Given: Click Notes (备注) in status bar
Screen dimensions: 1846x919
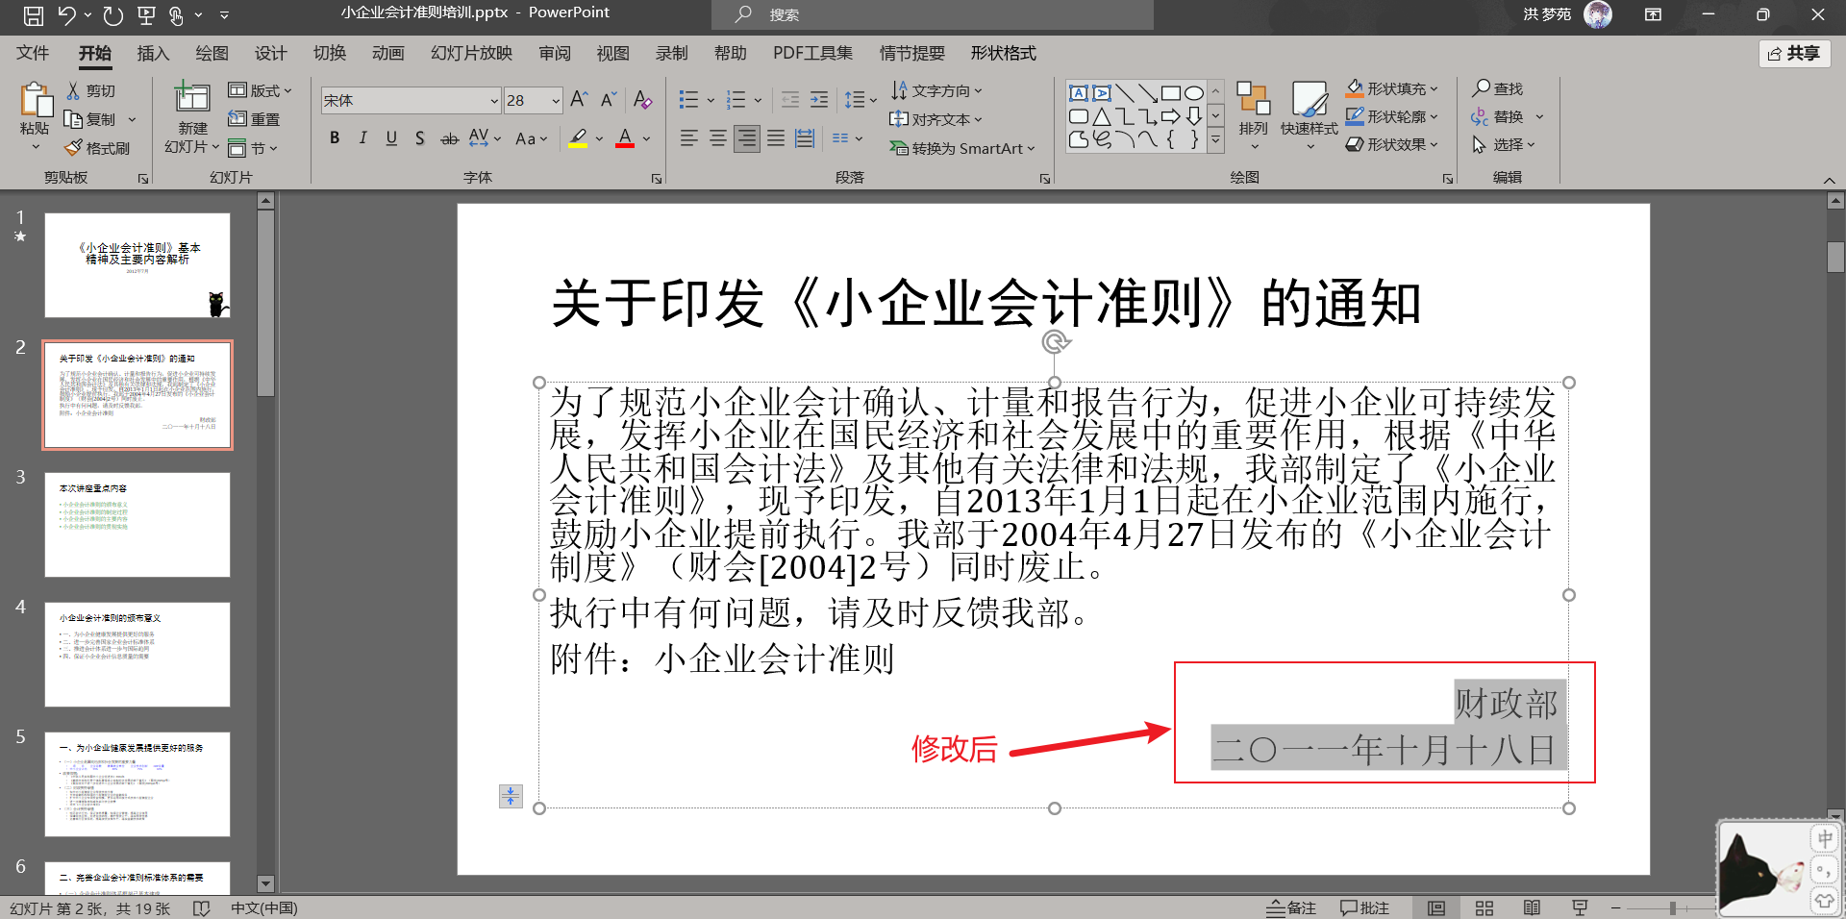Looking at the screenshot, I should point(1290,908).
